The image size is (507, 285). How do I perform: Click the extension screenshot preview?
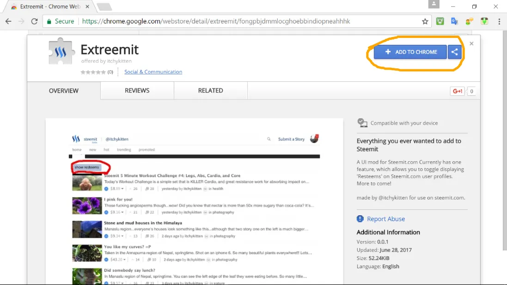[x=194, y=201]
